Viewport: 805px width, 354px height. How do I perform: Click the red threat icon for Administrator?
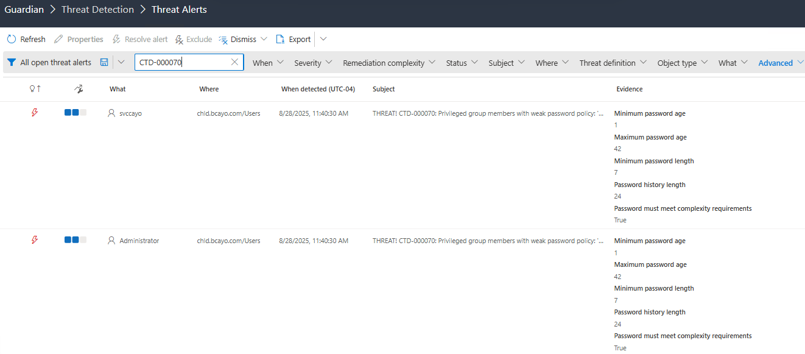pos(35,240)
